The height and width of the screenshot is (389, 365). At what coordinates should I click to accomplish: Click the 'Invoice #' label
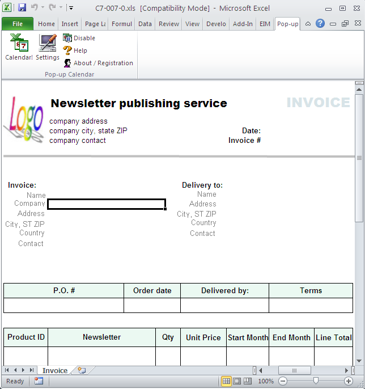coord(244,141)
